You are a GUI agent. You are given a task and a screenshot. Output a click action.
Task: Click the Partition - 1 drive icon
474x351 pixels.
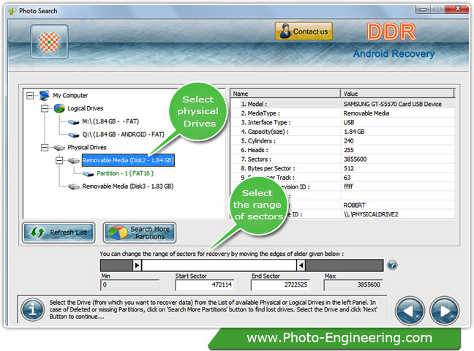pyautogui.click(x=88, y=174)
